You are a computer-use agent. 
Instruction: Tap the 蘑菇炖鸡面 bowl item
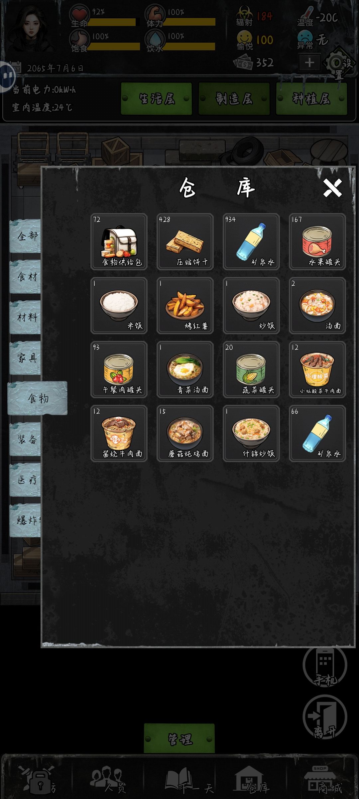click(185, 433)
